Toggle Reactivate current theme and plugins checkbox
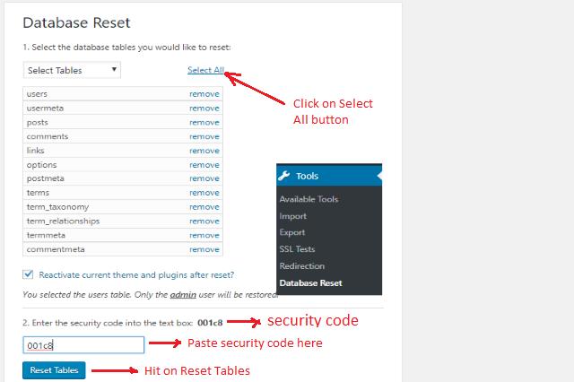The height and width of the screenshot is (382, 574). click(x=28, y=274)
